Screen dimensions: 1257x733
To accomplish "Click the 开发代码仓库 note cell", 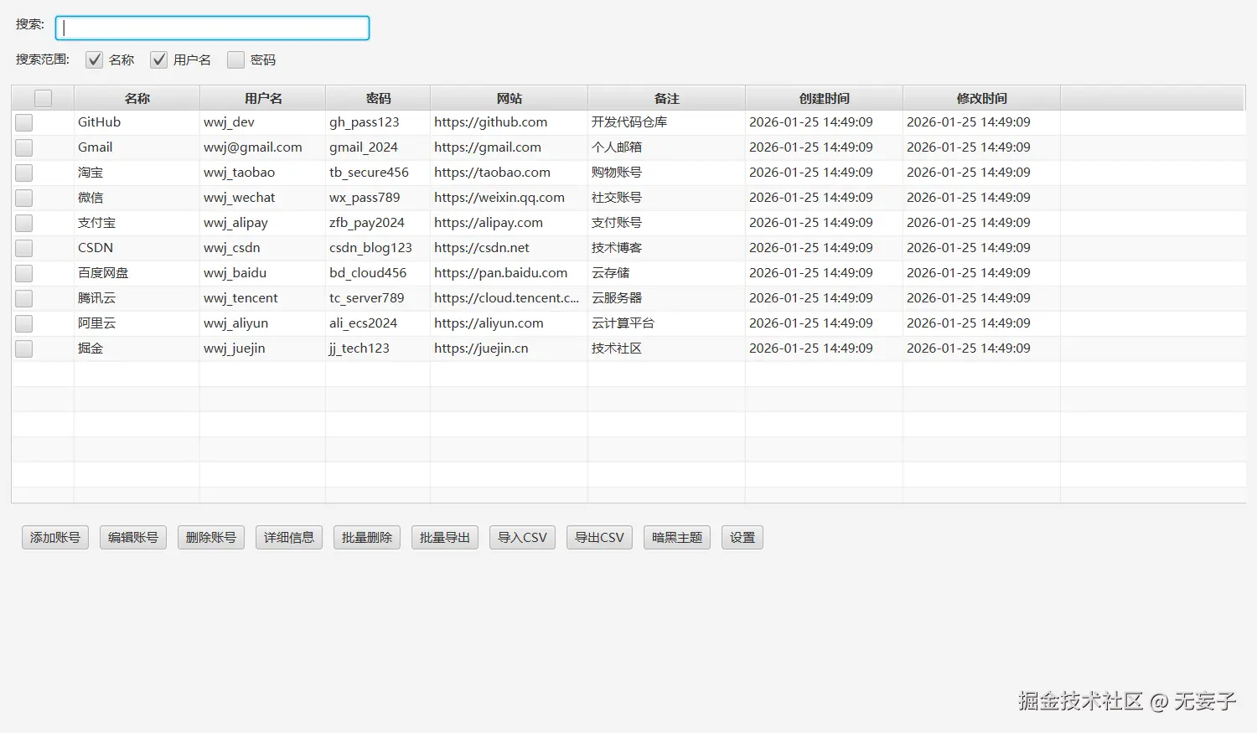I will (x=667, y=122).
